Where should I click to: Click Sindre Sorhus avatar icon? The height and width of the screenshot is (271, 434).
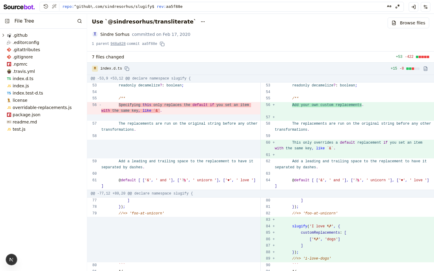(95, 34)
